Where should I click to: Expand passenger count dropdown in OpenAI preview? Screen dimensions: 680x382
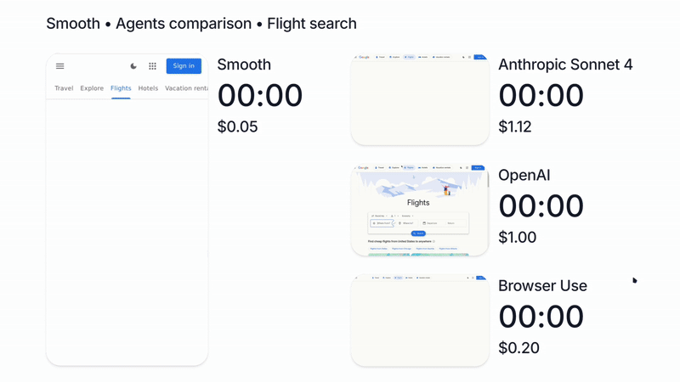click(394, 216)
